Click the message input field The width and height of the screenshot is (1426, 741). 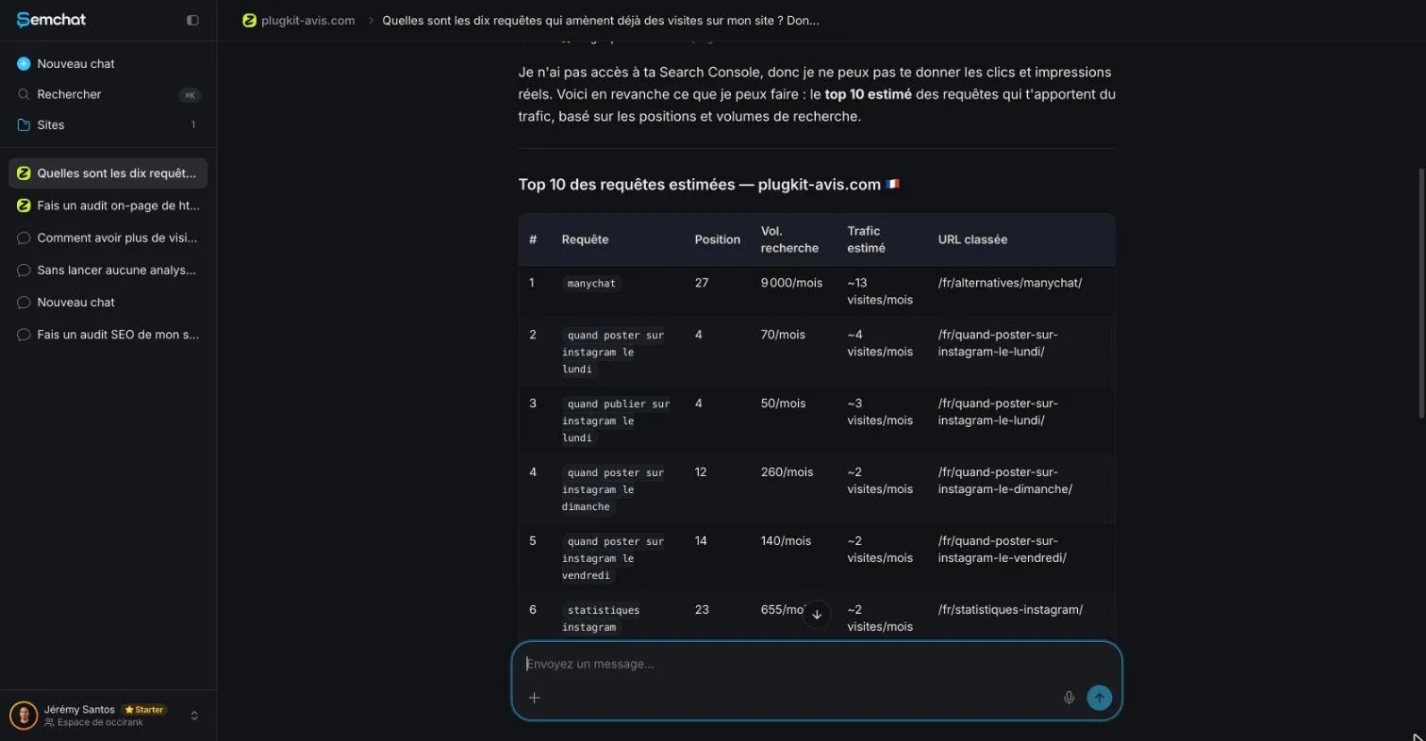point(817,664)
